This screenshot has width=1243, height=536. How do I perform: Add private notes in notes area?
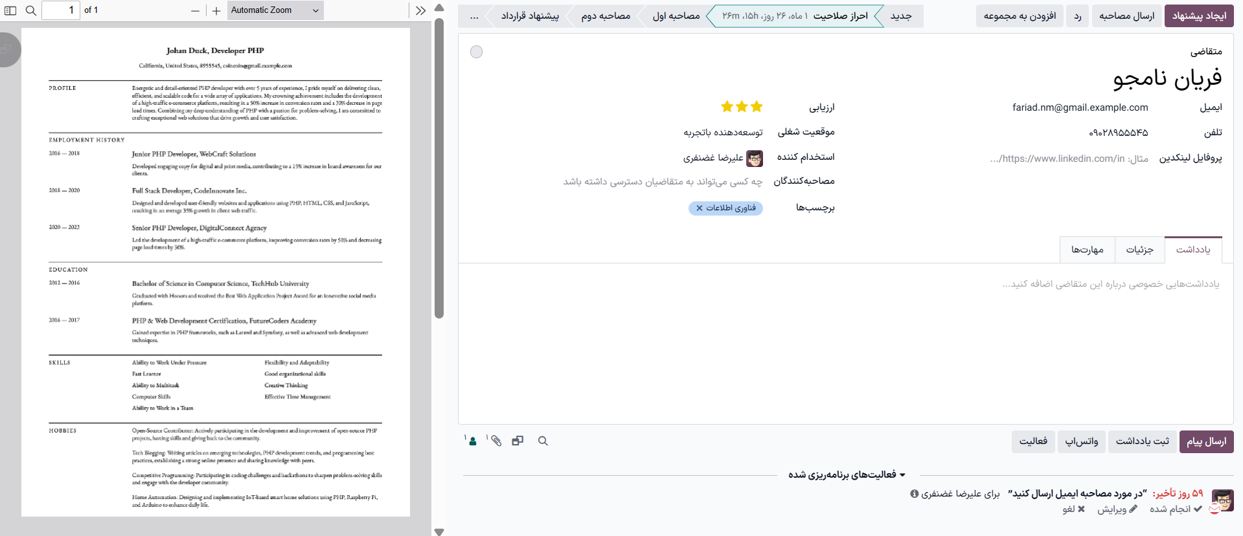pos(845,284)
